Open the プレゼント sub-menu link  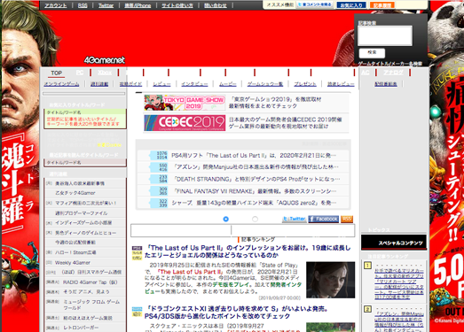pos(305,84)
